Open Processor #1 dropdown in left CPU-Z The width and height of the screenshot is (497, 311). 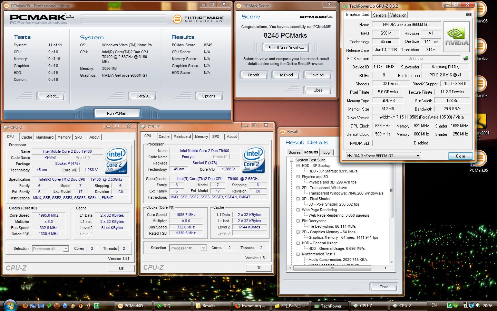66,249
